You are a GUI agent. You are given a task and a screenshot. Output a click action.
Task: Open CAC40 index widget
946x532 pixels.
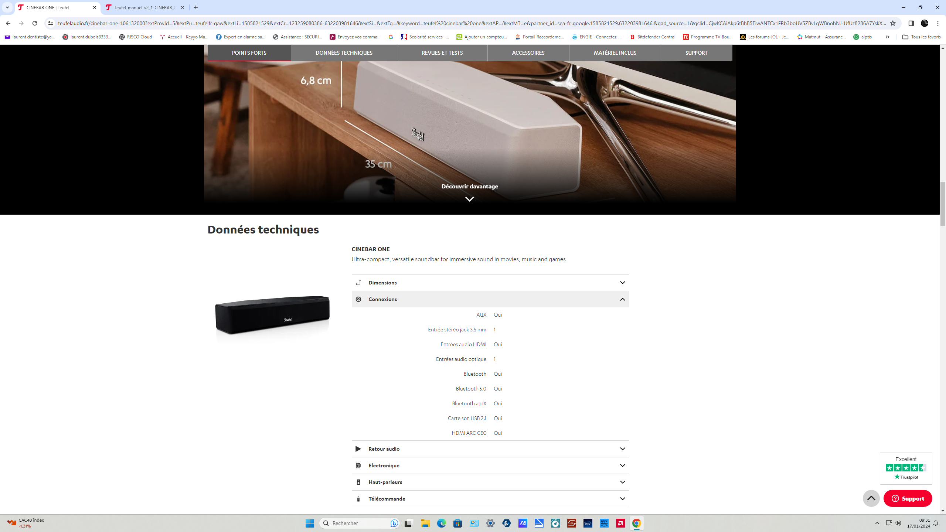point(26,523)
